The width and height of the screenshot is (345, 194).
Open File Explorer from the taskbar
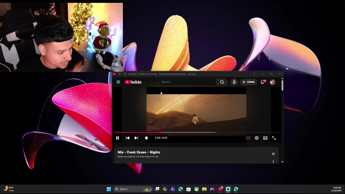pos(204,189)
